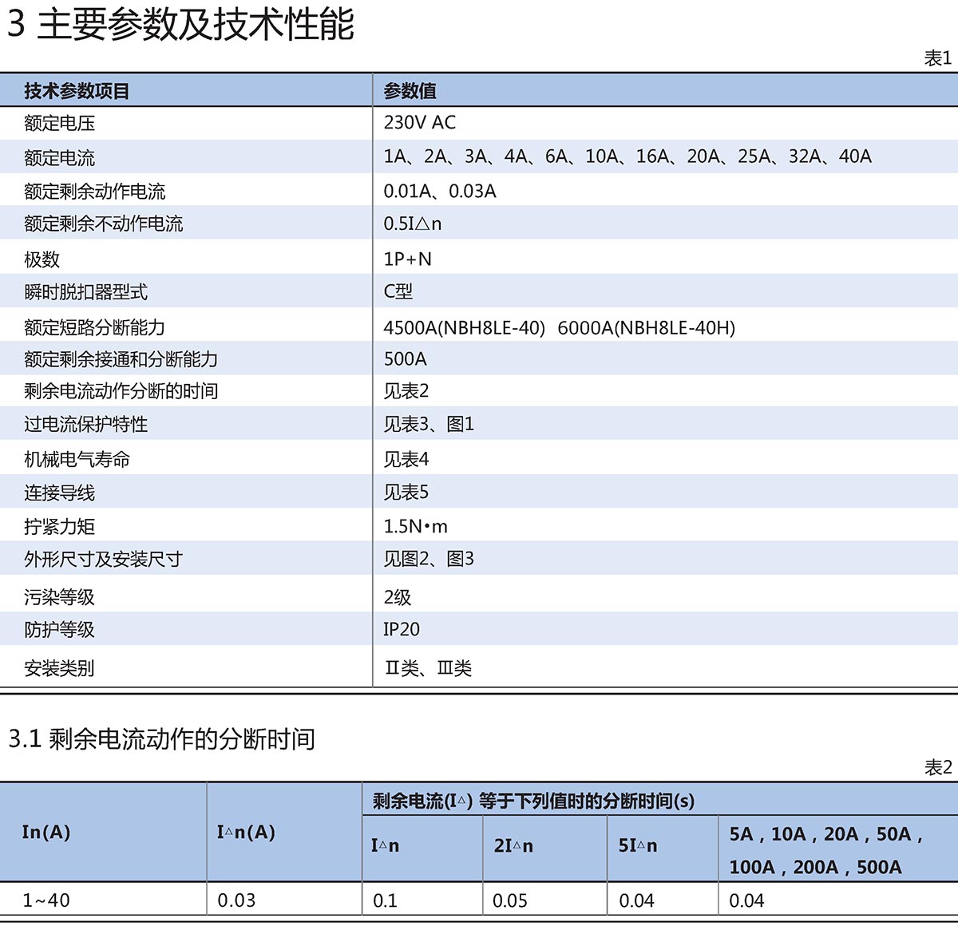Viewport: 958px width, 926px height.
Task: Click the 0.5I△n value
Action: [x=412, y=224]
